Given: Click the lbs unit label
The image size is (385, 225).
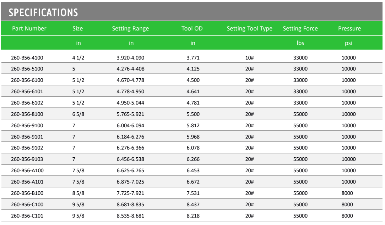Looking at the screenshot, I should pyautogui.click(x=300, y=43).
